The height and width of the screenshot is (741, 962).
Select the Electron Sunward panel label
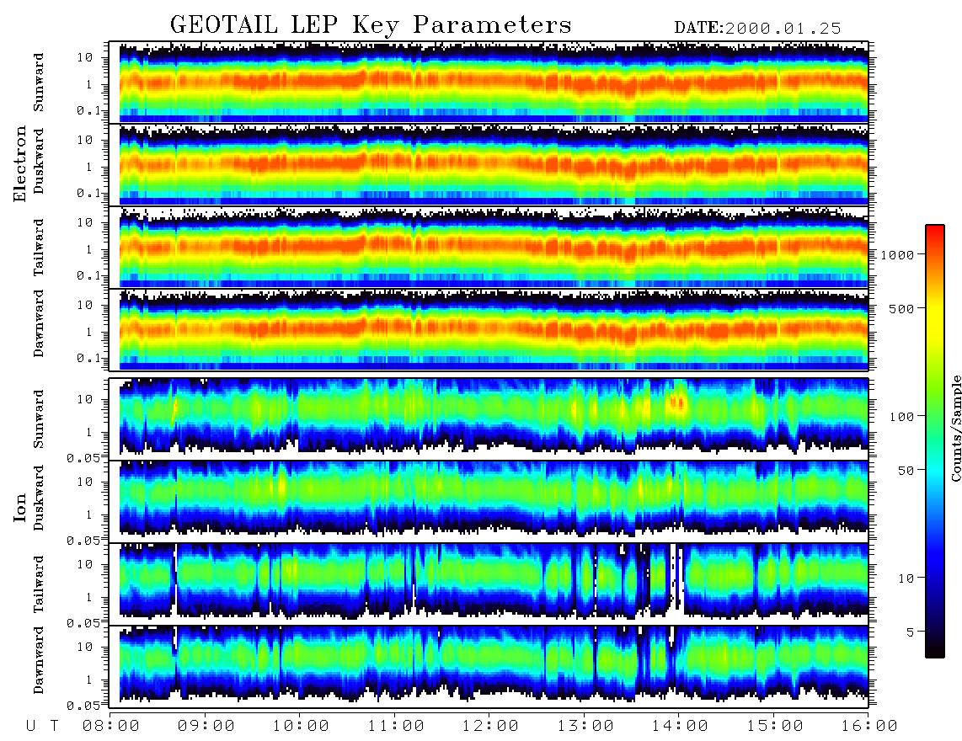pos(39,83)
